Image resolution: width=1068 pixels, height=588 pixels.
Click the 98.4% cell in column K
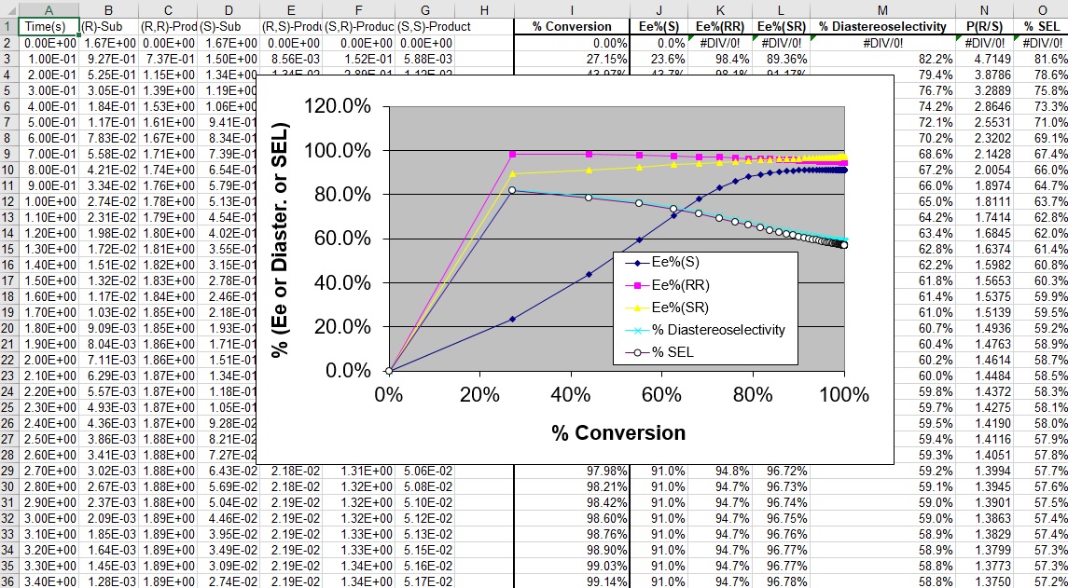click(720, 59)
